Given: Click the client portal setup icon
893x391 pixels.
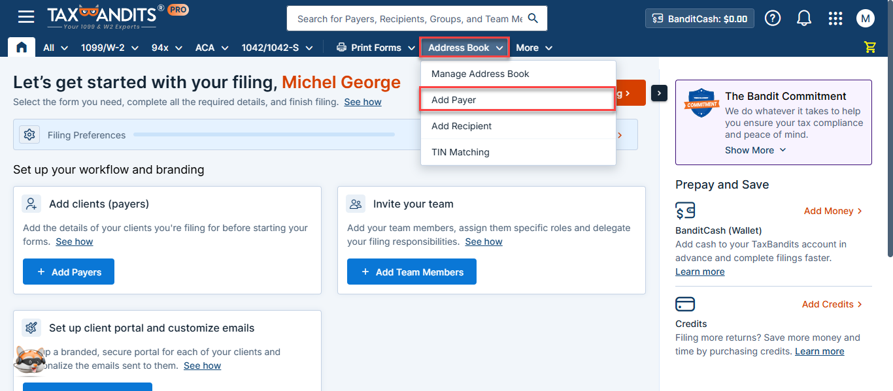Looking at the screenshot, I should pyautogui.click(x=31, y=328).
